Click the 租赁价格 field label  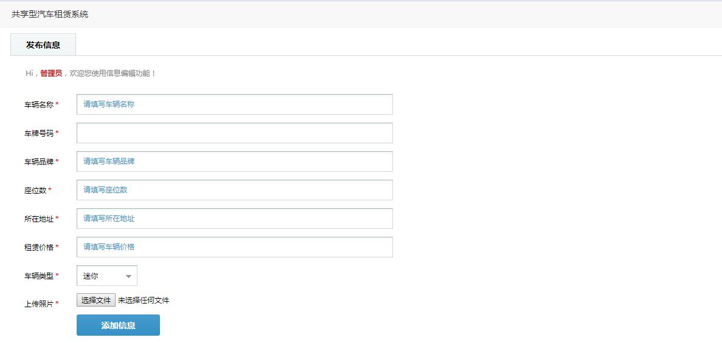39,247
